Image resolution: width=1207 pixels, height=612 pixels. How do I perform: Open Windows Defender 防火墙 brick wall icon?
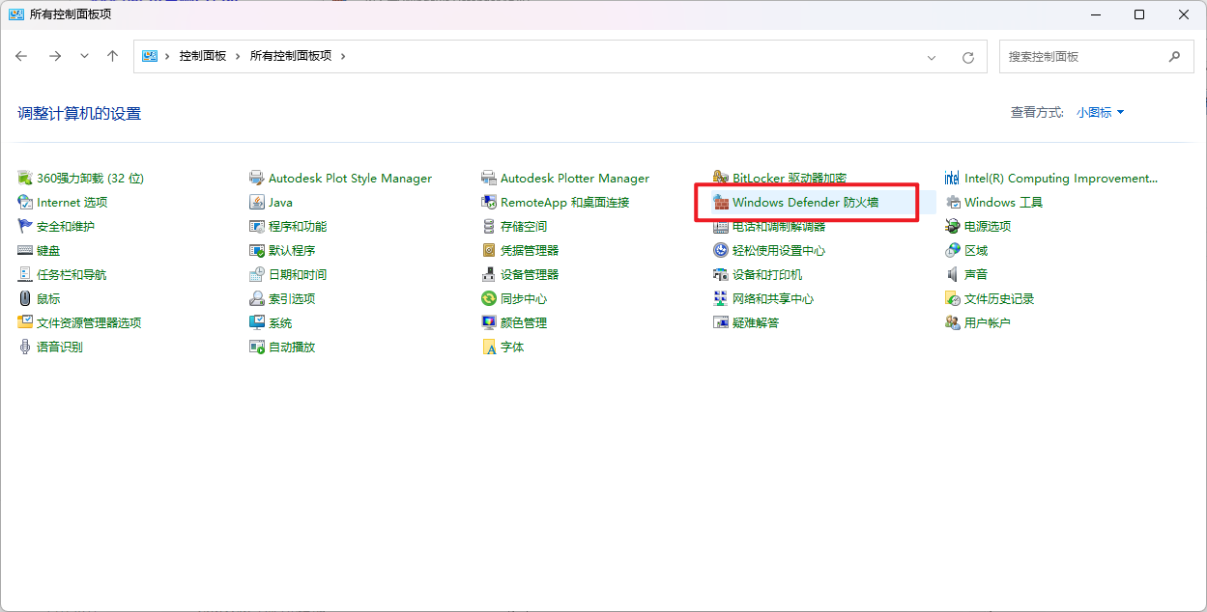click(721, 202)
